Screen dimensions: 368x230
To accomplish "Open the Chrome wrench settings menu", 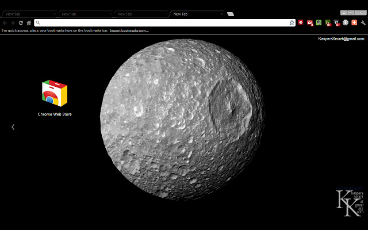I will point(363,23).
